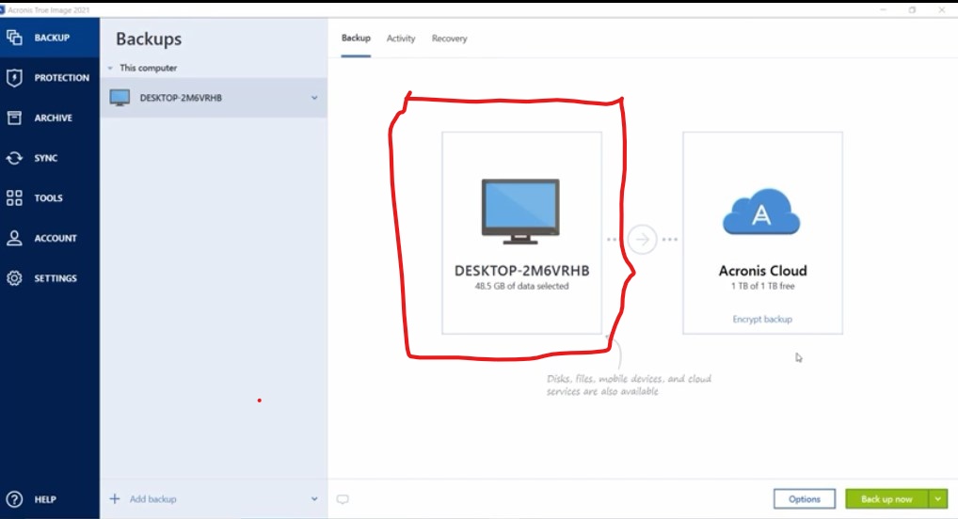Image resolution: width=958 pixels, height=519 pixels.
Task: Click the Backup sidebar icon
Action: (14, 38)
